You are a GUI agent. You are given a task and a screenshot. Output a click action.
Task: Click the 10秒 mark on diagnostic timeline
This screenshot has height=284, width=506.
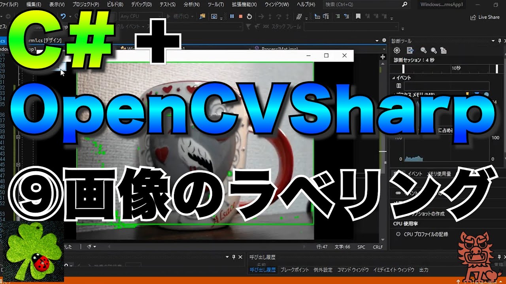point(456,68)
